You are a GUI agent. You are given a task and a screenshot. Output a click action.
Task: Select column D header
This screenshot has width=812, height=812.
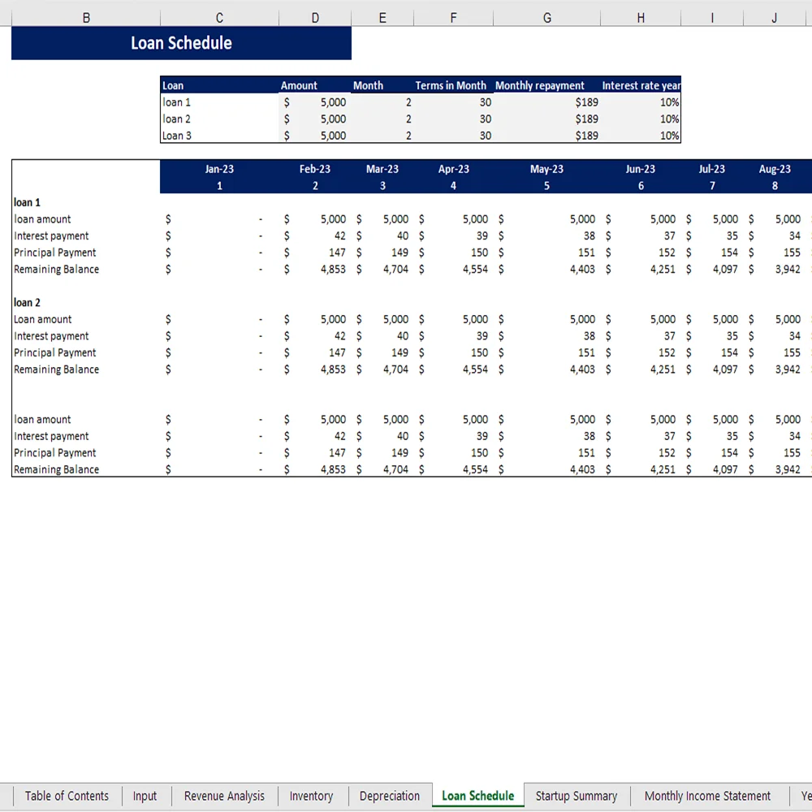[315, 18]
